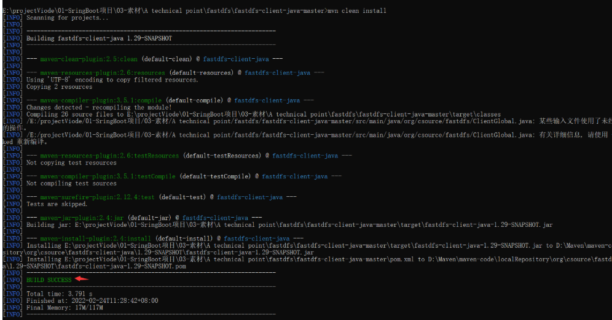
Task: Click 'maven-clean-plugin:2.5:clean' text
Action: click(88, 59)
